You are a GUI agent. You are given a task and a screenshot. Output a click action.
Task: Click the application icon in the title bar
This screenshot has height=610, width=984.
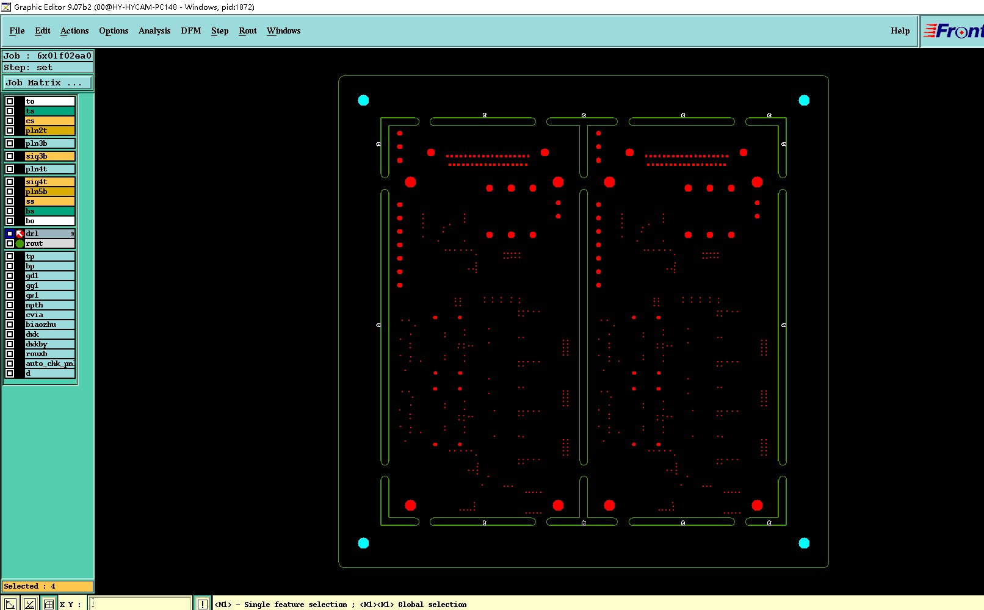click(x=6, y=7)
